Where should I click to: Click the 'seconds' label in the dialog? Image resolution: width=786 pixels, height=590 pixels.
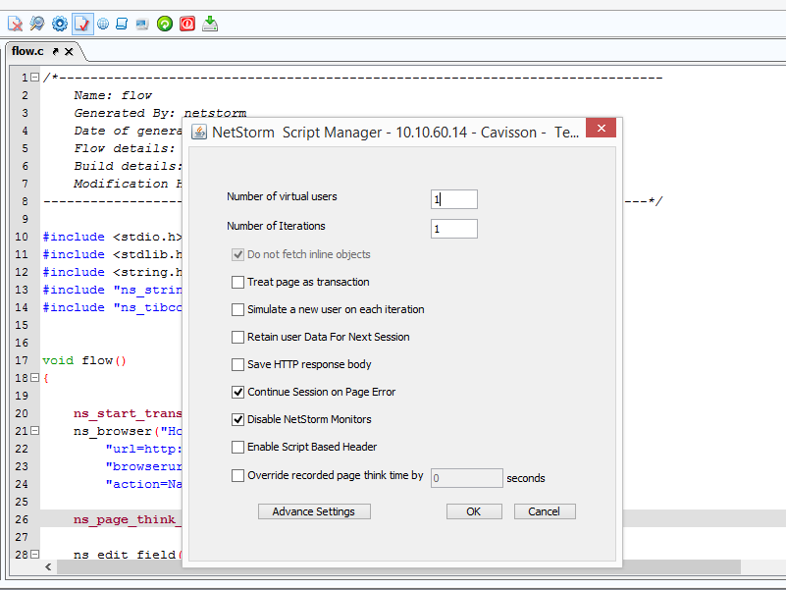(x=525, y=478)
